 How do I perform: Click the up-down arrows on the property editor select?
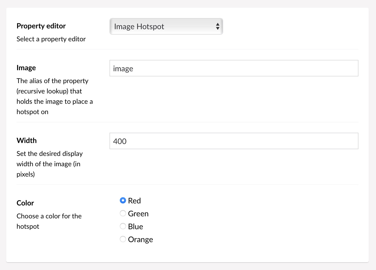pos(218,26)
